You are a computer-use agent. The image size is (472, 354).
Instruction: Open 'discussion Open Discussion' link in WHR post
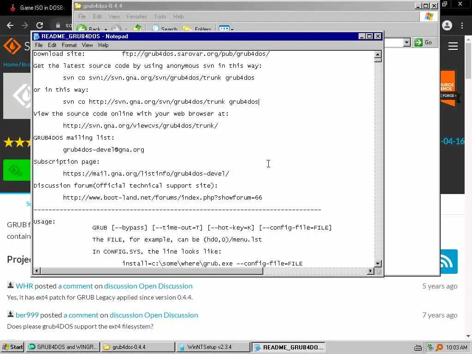148,286
